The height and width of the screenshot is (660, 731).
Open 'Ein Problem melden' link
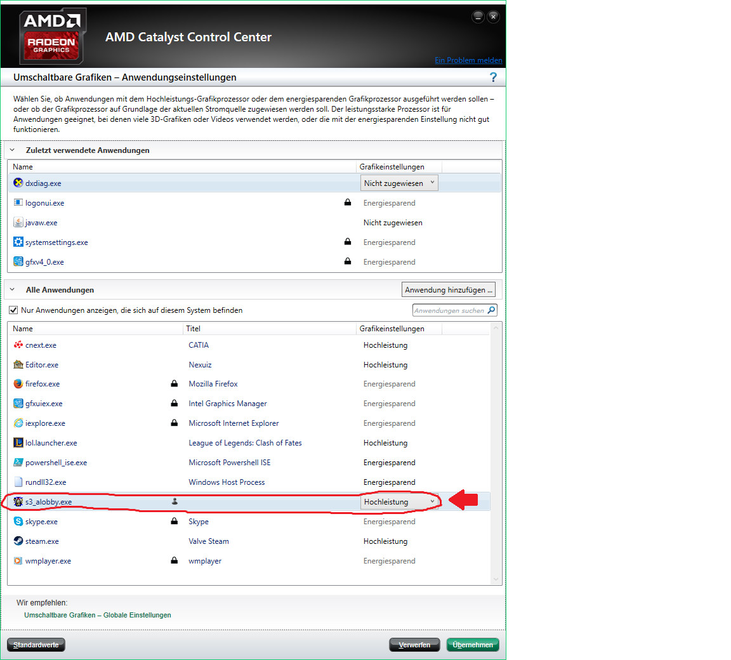click(x=468, y=60)
